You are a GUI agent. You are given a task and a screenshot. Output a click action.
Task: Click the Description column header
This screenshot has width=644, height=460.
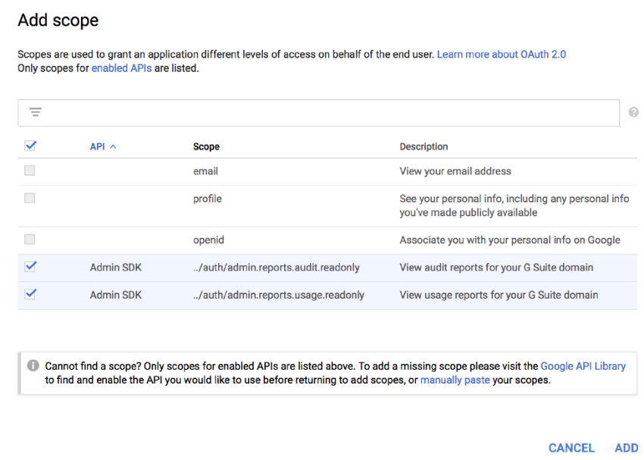click(x=424, y=147)
